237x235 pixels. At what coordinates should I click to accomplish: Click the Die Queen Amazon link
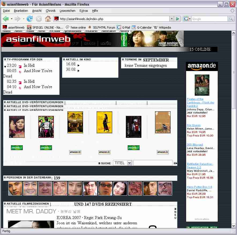pyautogui.click(x=194, y=125)
